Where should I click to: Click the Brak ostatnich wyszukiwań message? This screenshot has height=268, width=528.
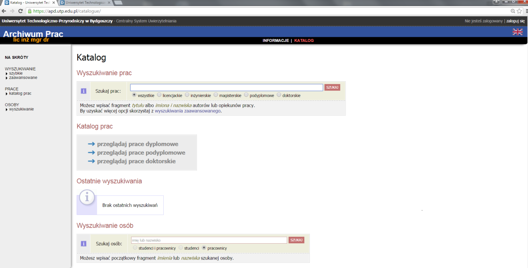click(x=130, y=205)
